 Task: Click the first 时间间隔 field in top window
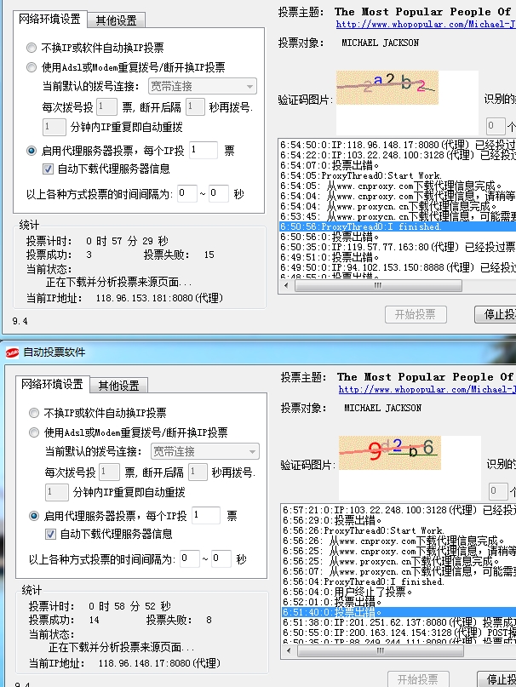186,194
